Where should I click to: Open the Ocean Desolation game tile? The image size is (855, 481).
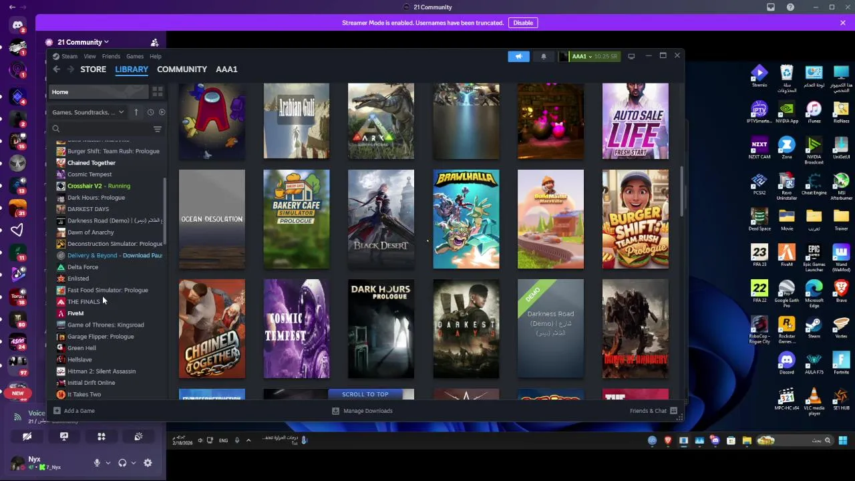212,219
